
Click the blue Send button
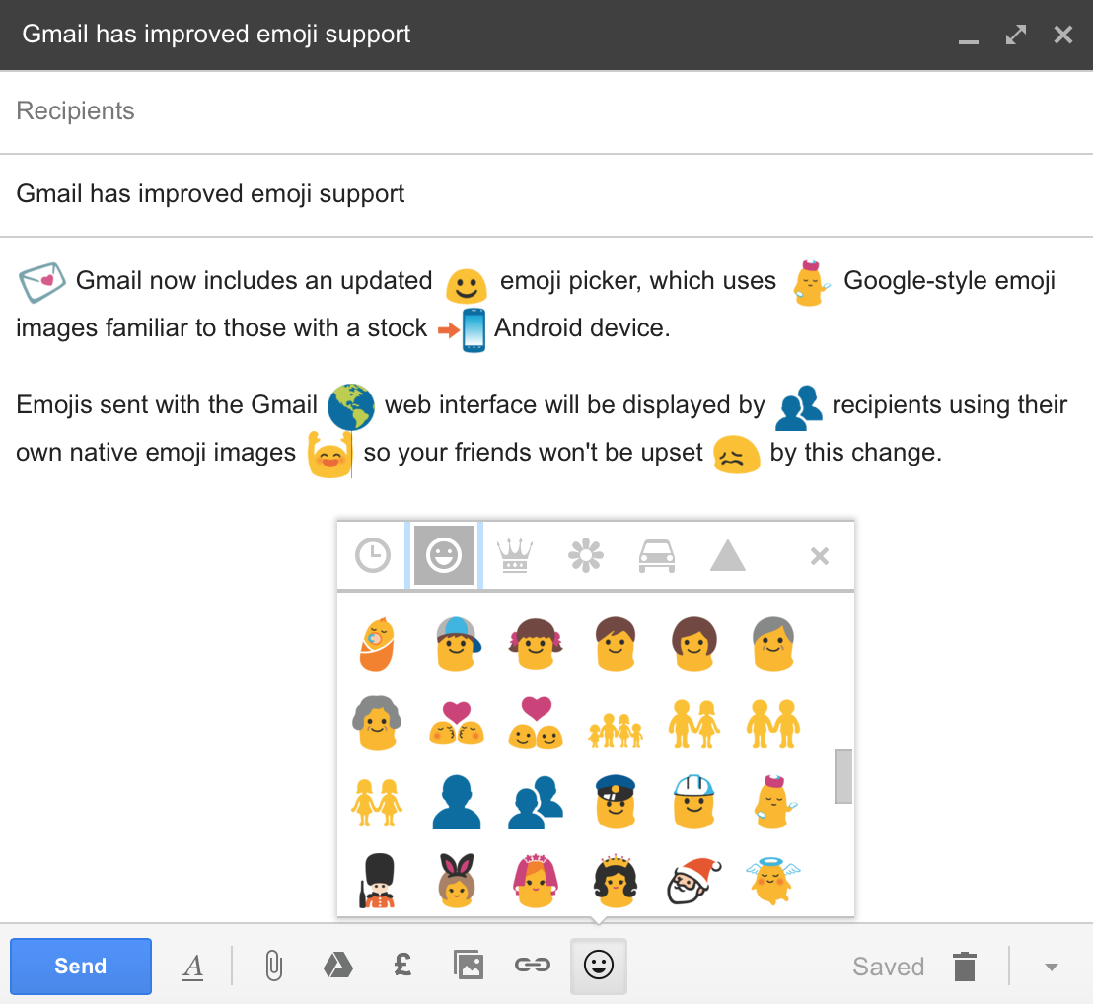click(81, 966)
